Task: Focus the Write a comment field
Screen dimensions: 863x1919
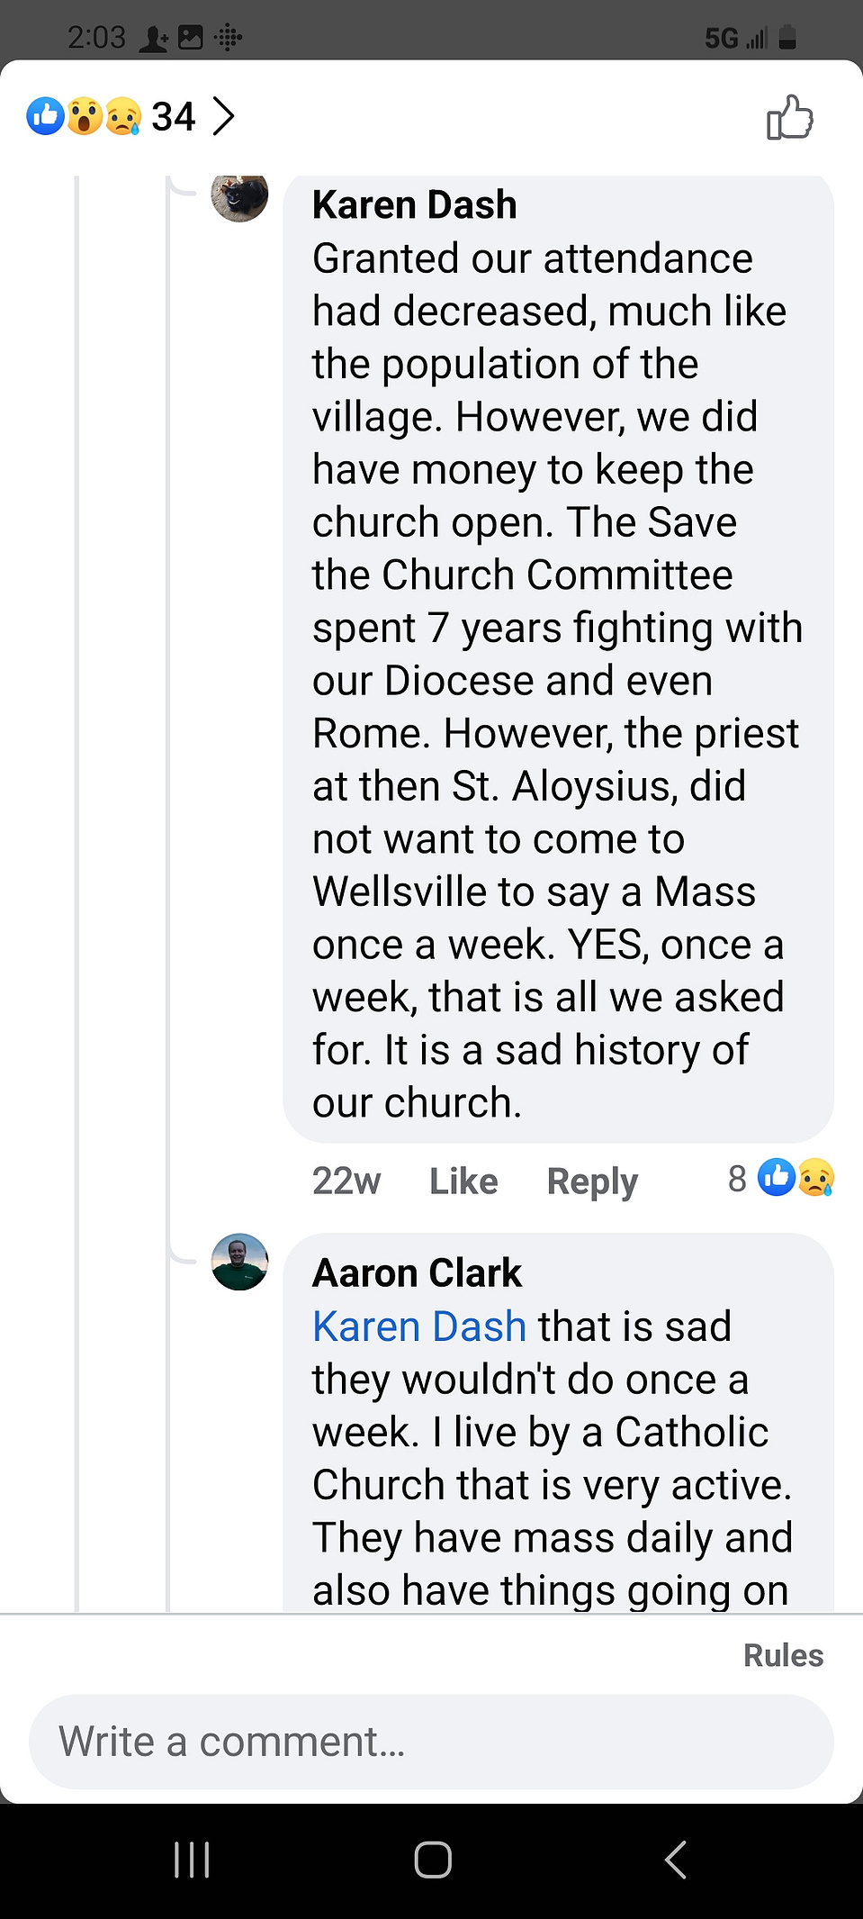Action: click(431, 1742)
